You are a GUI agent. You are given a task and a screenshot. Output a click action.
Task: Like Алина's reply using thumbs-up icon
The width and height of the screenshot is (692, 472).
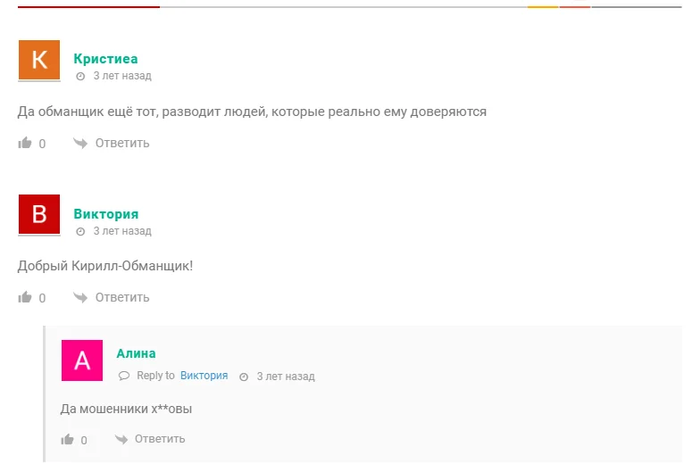pyautogui.click(x=67, y=439)
